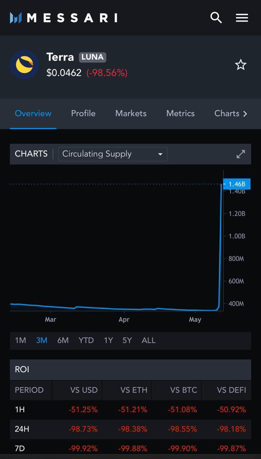
Task: Click the Apr axis label
Action: 124,319
